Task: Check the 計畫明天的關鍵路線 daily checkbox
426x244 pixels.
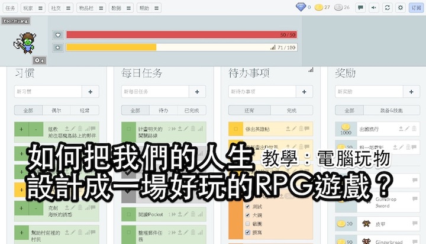Action: [127, 129]
